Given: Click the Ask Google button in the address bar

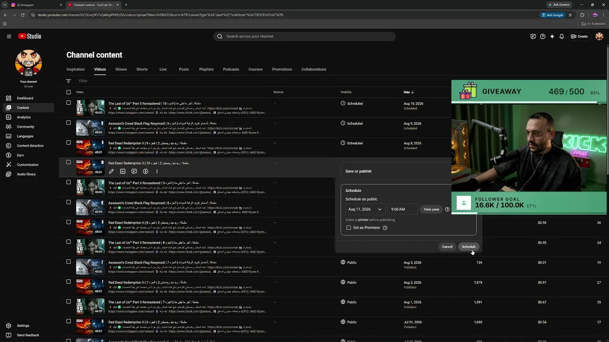Looking at the screenshot, I should (x=552, y=15).
